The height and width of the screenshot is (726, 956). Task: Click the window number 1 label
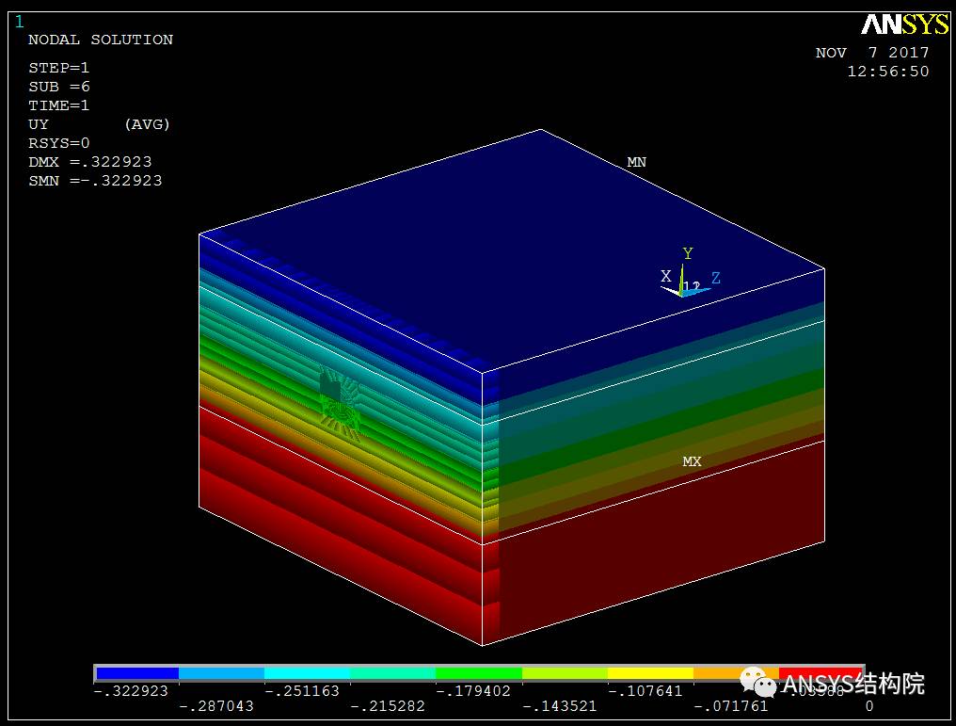tap(20, 22)
